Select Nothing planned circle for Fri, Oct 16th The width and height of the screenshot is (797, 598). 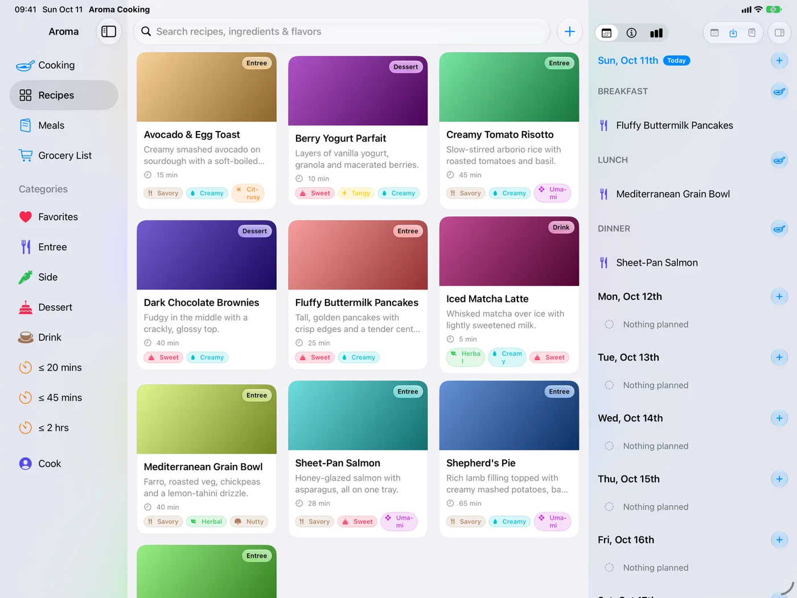(x=609, y=568)
